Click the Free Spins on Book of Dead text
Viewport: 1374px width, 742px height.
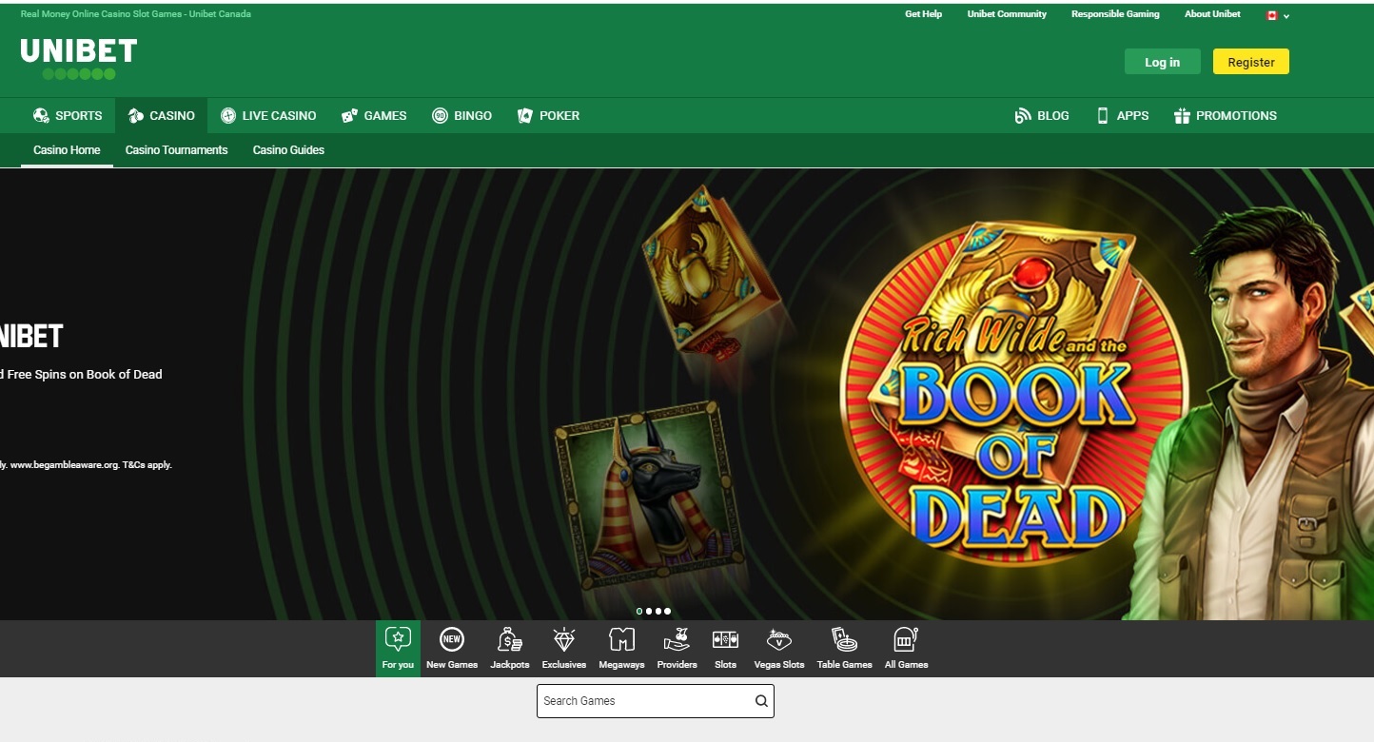[86, 374]
